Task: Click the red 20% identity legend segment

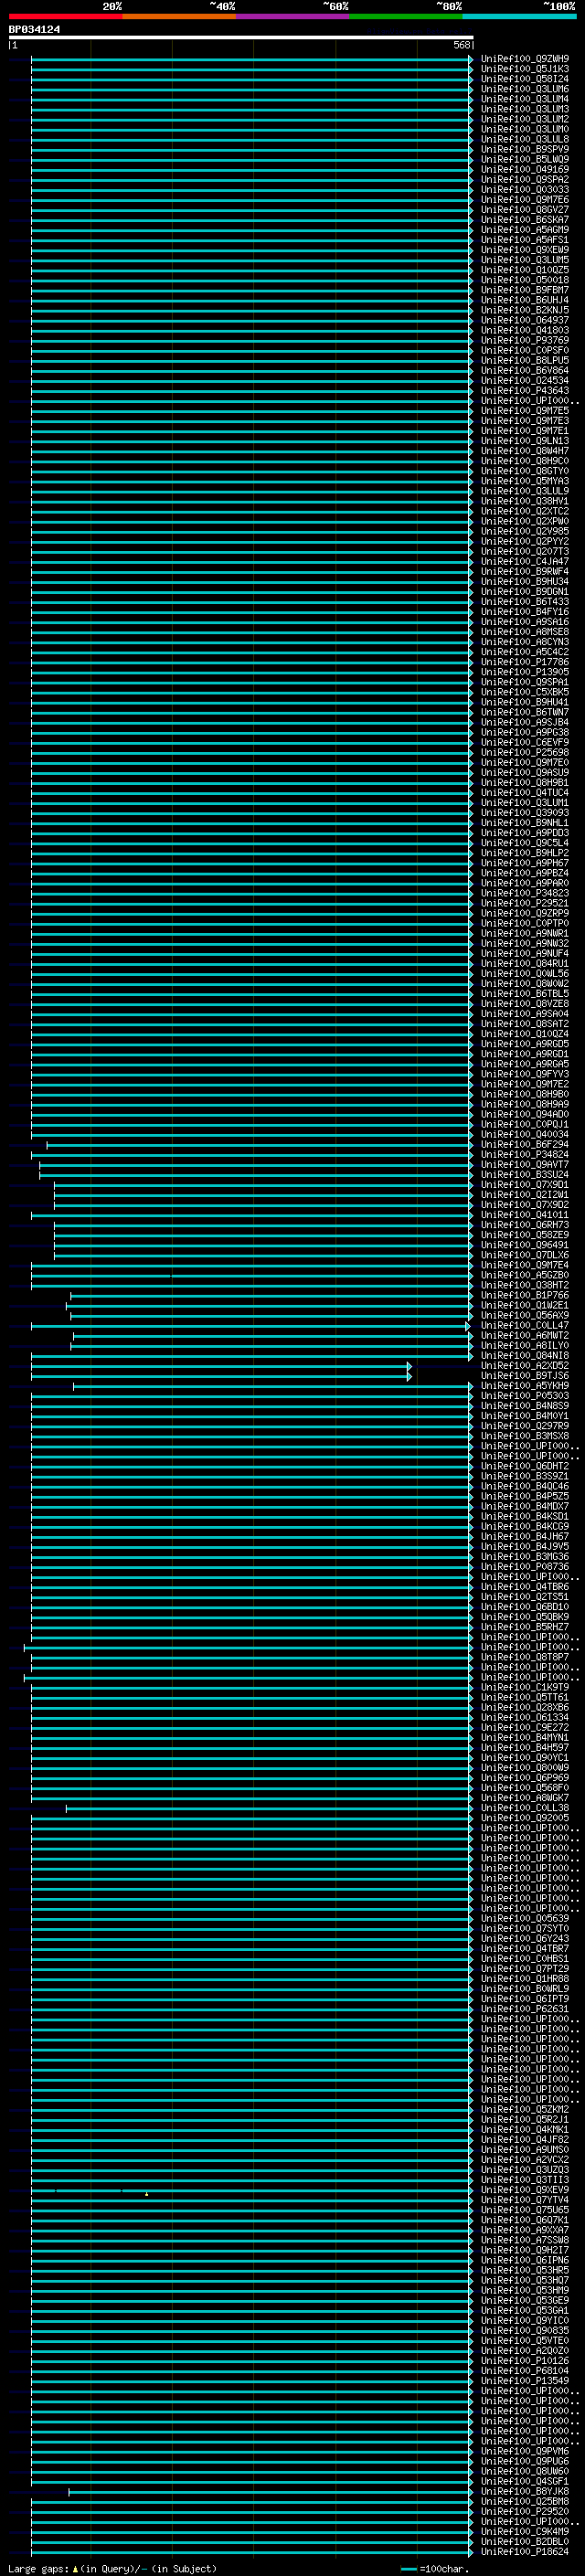Action: click(x=66, y=16)
